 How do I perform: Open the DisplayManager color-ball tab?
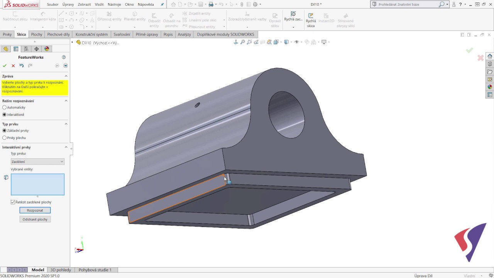[47, 49]
